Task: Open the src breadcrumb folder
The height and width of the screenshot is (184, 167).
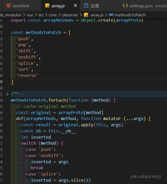Action: coord(41,15)
